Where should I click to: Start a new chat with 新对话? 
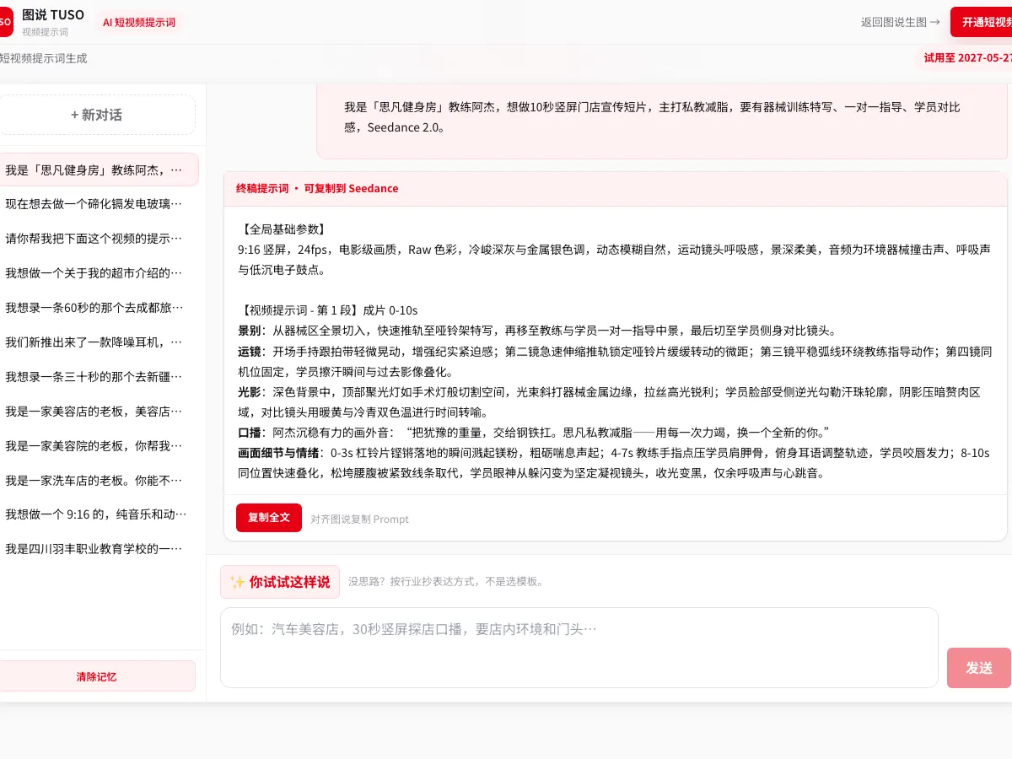97,115
